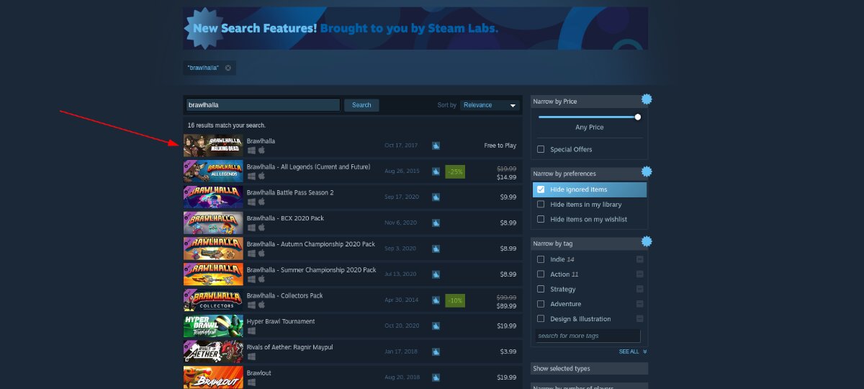Open the Sort by Relevance dropdown

pos(490,105)
